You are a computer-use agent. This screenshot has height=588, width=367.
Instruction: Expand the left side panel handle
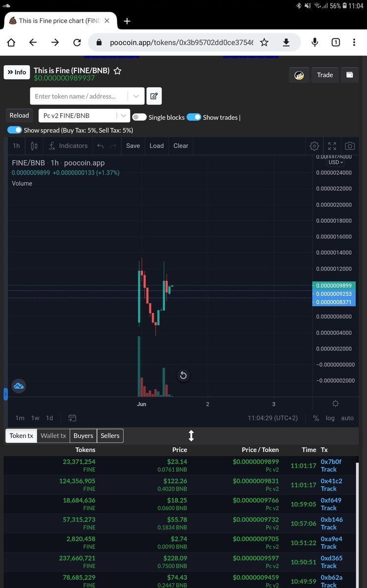[6, 393]
